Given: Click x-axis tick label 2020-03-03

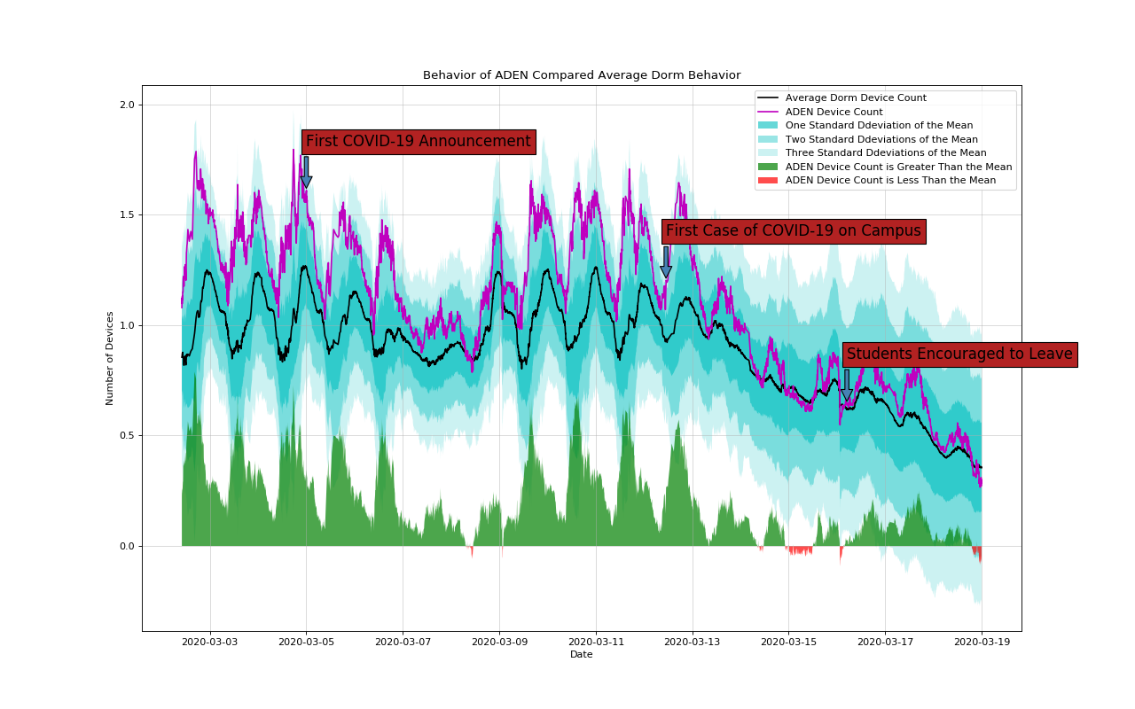Looking at the screenshot, I should tap(210, 641).
